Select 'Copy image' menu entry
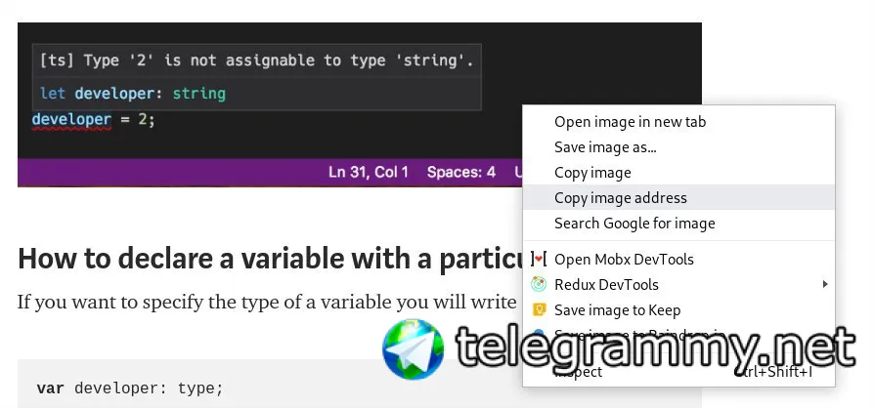 click(x=592, y=173)
